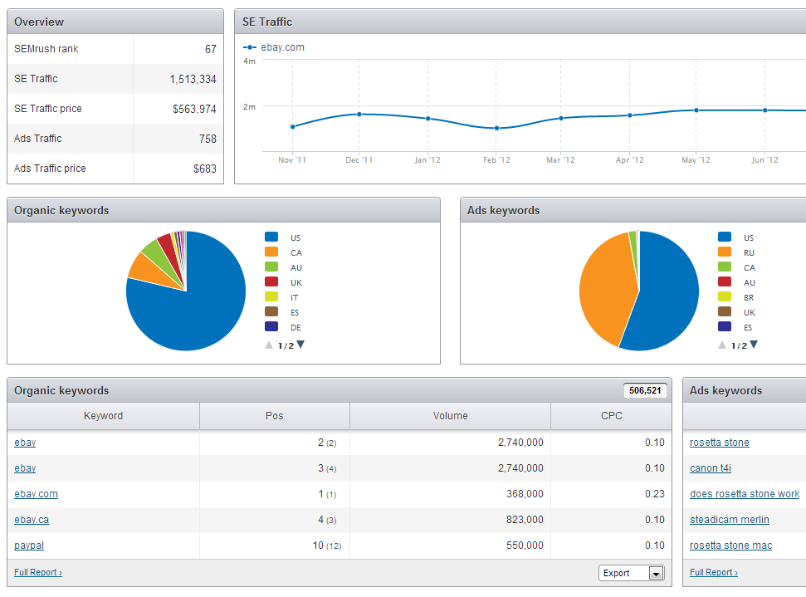This screenshot has width=806, height=597.
Task: Click the ebay.com chart legend label
Action: click(282, 47)
